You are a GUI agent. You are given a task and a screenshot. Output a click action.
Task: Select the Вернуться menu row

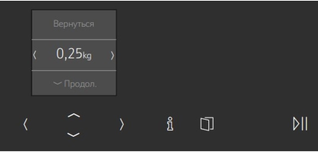[74, 25]
